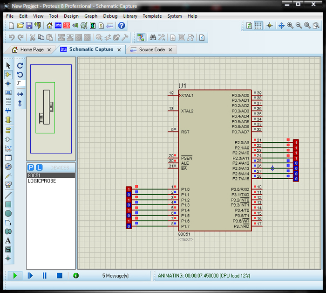Click the Undo toolbar icon
The image size is (326, 293).
[12, 37]
